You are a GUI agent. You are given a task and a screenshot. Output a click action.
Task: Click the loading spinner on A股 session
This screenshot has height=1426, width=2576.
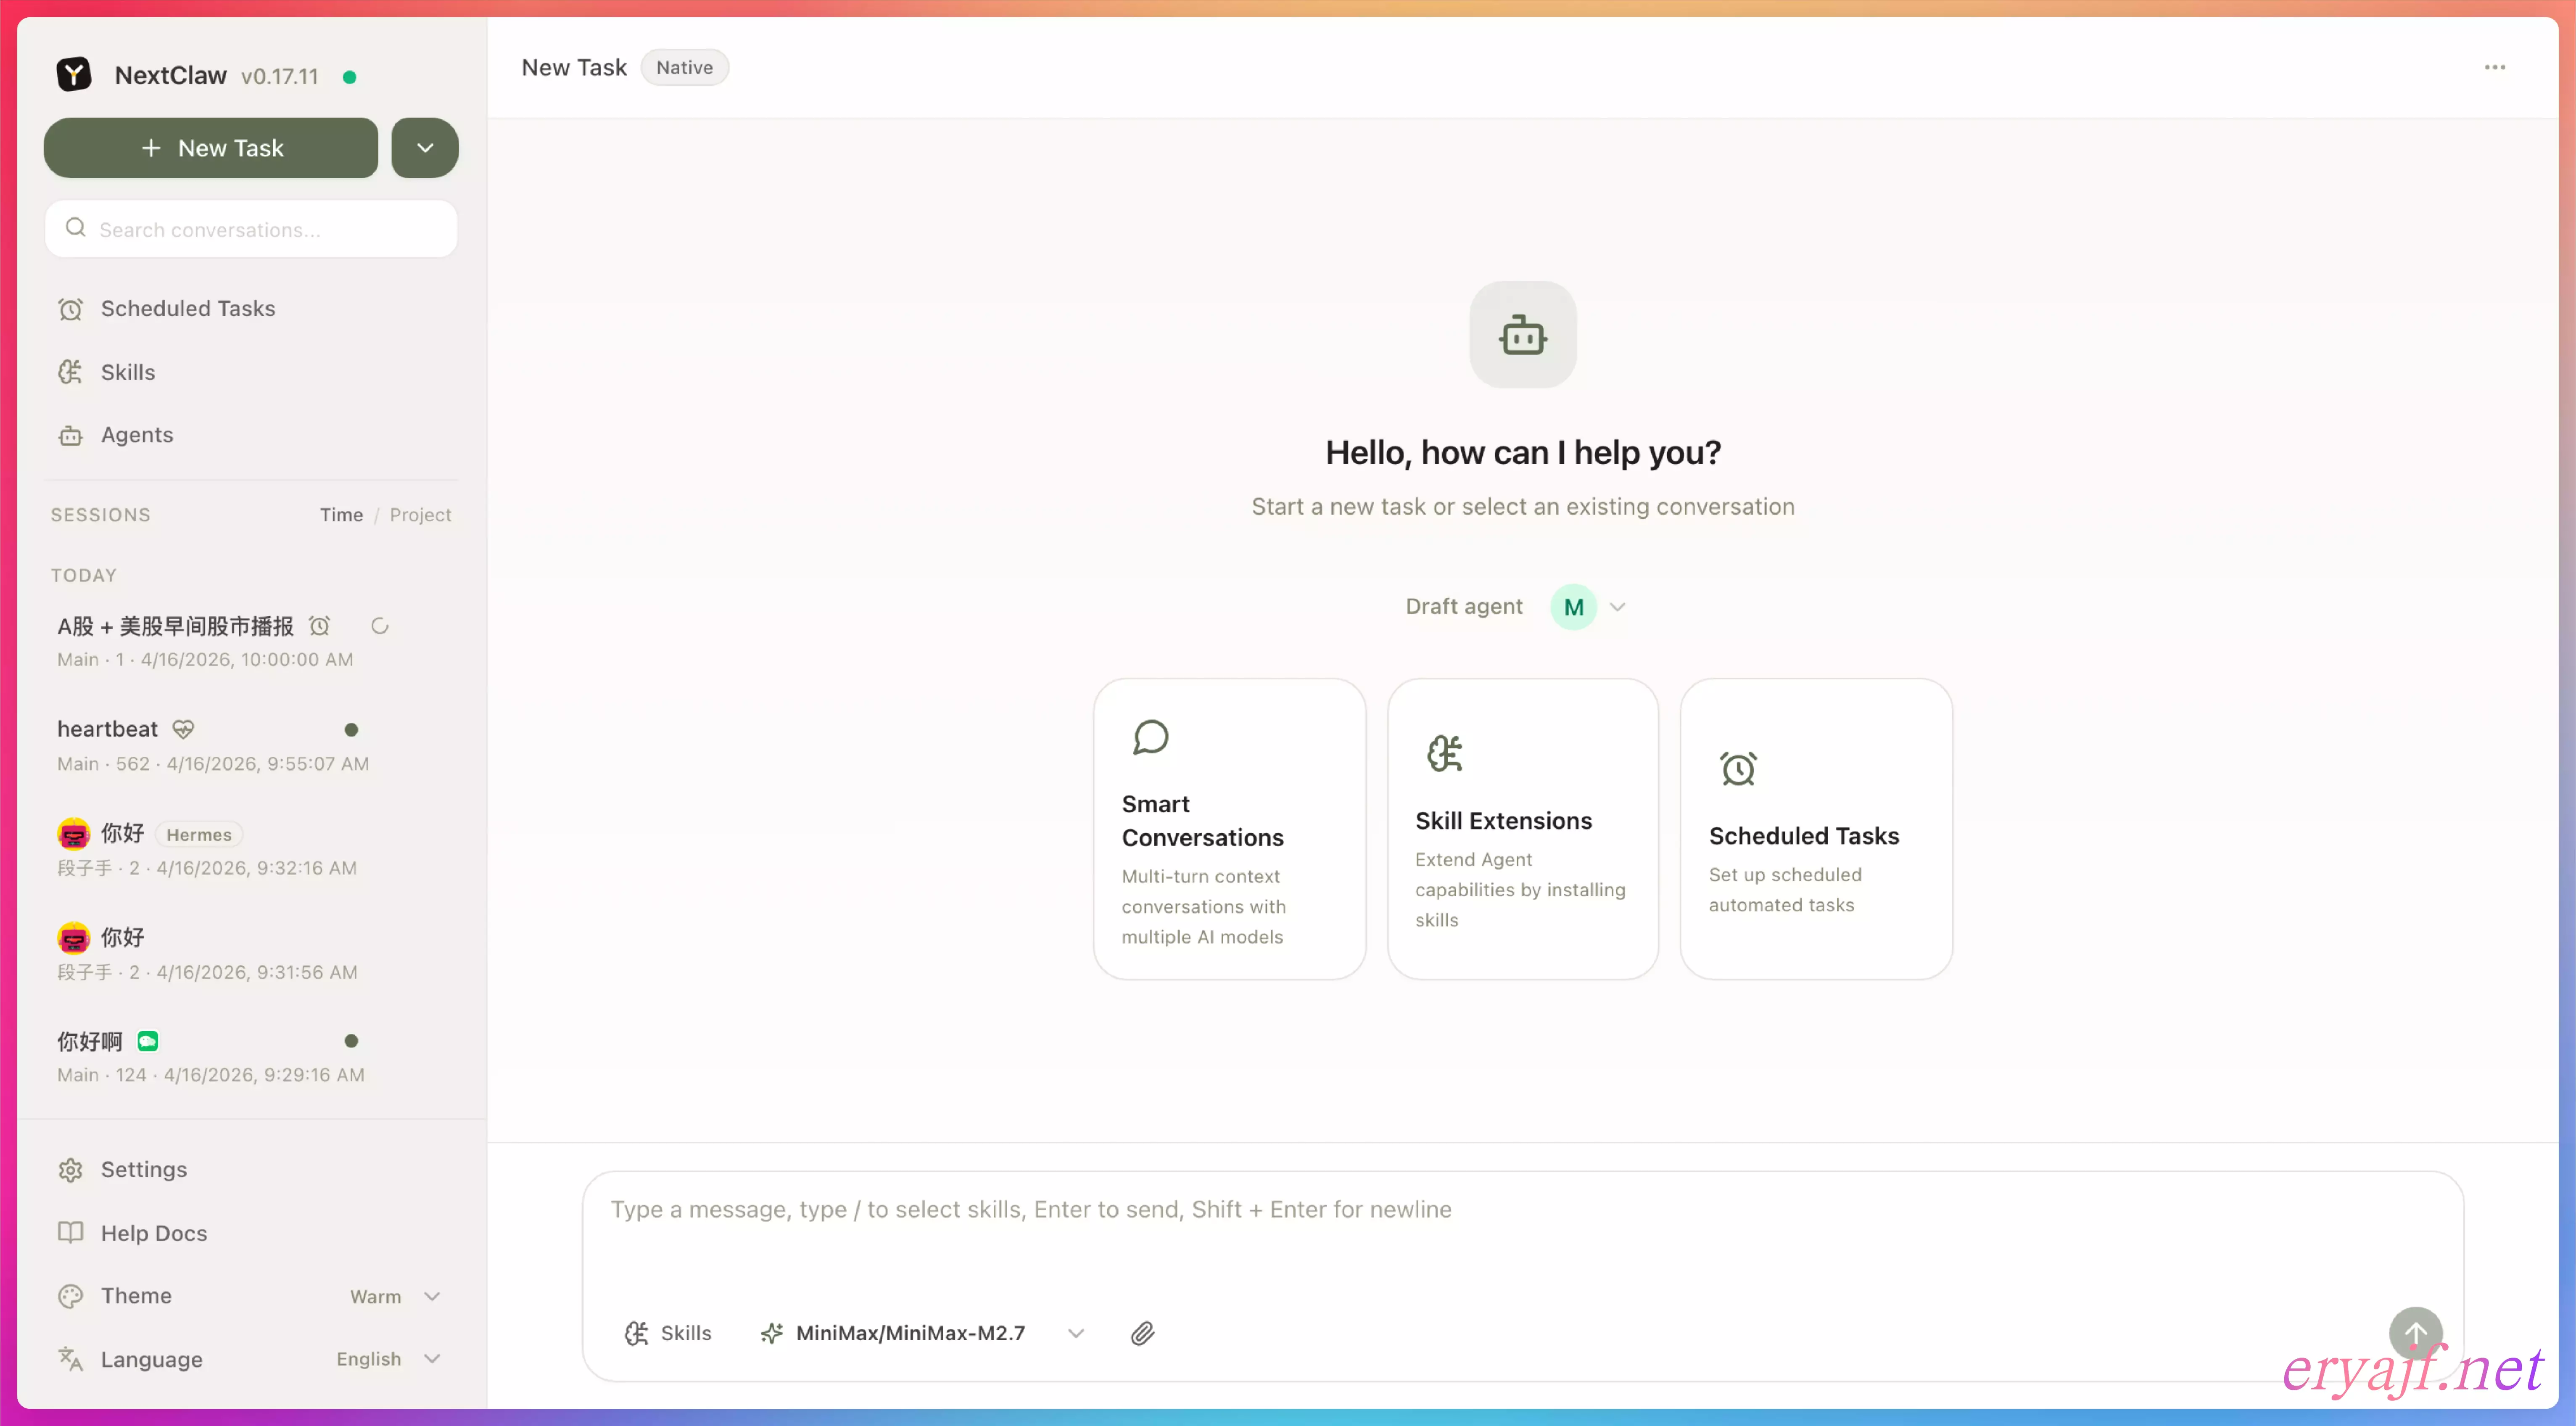tap(379, 626)
